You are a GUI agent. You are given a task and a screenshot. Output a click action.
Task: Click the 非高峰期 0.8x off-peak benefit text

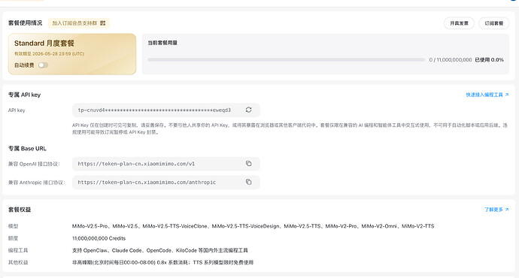(162, 262)
